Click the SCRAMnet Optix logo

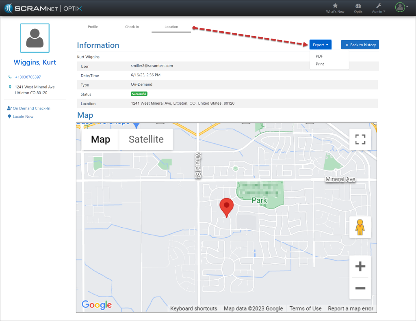pos(43,8)
